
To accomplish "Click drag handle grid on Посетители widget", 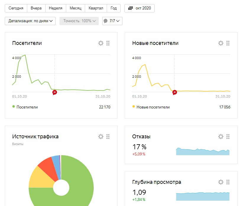I will (108, 43).
